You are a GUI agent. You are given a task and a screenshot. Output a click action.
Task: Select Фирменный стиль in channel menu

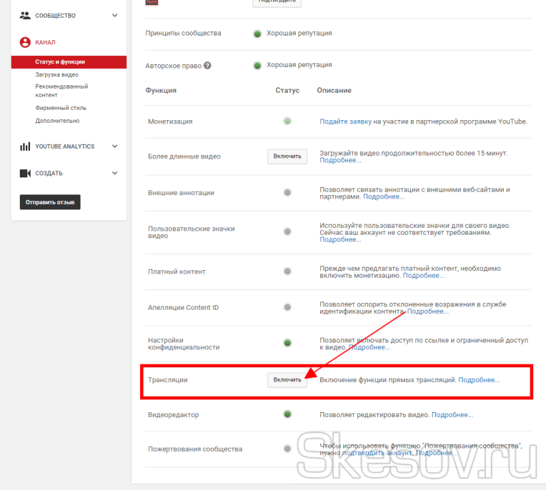(x=61, y=108)
